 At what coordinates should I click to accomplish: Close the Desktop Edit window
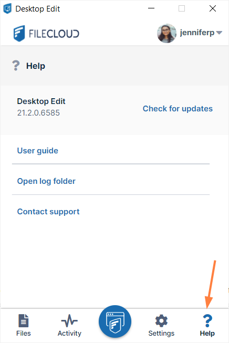click(213, 8)
